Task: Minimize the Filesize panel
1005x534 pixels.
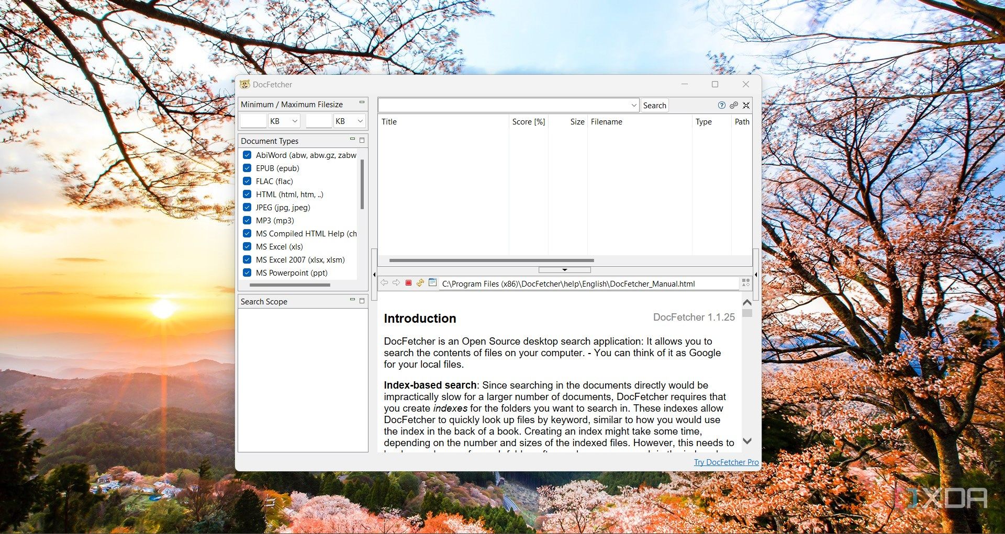Action: (x=362, y=103)
